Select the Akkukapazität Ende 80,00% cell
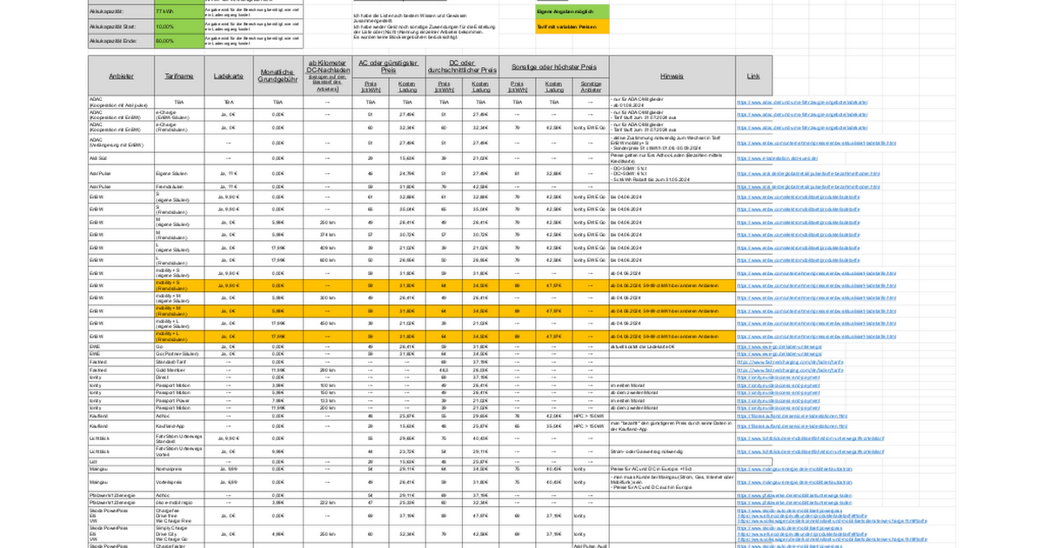 coord(178,41)
